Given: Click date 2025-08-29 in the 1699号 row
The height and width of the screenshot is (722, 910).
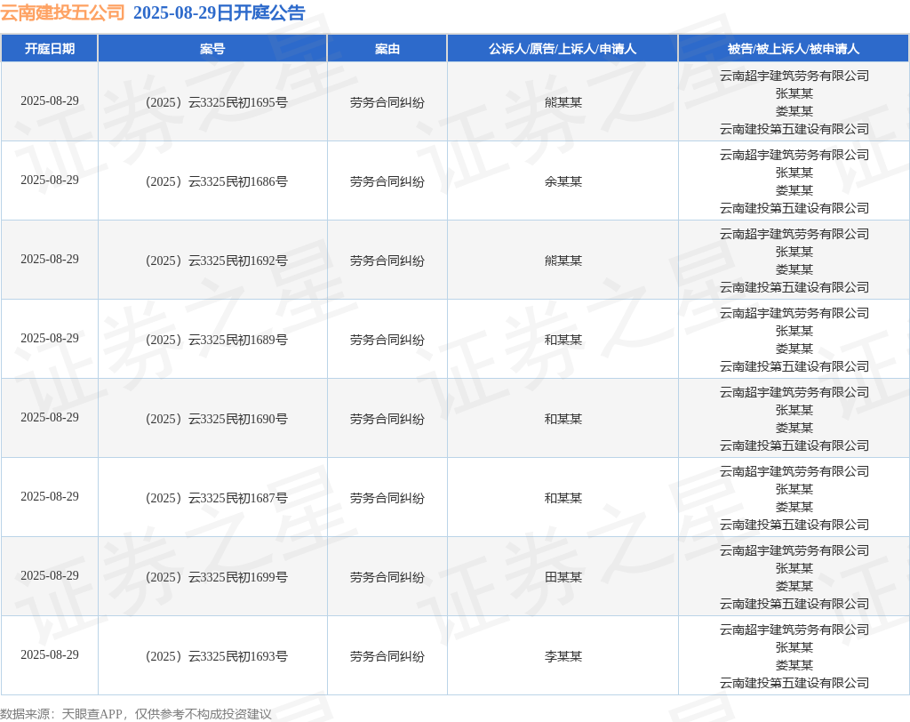Looking at the screenshot, I should coord(50,575).
